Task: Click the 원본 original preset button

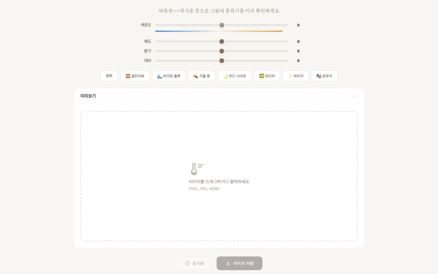Action: point(109,76)
